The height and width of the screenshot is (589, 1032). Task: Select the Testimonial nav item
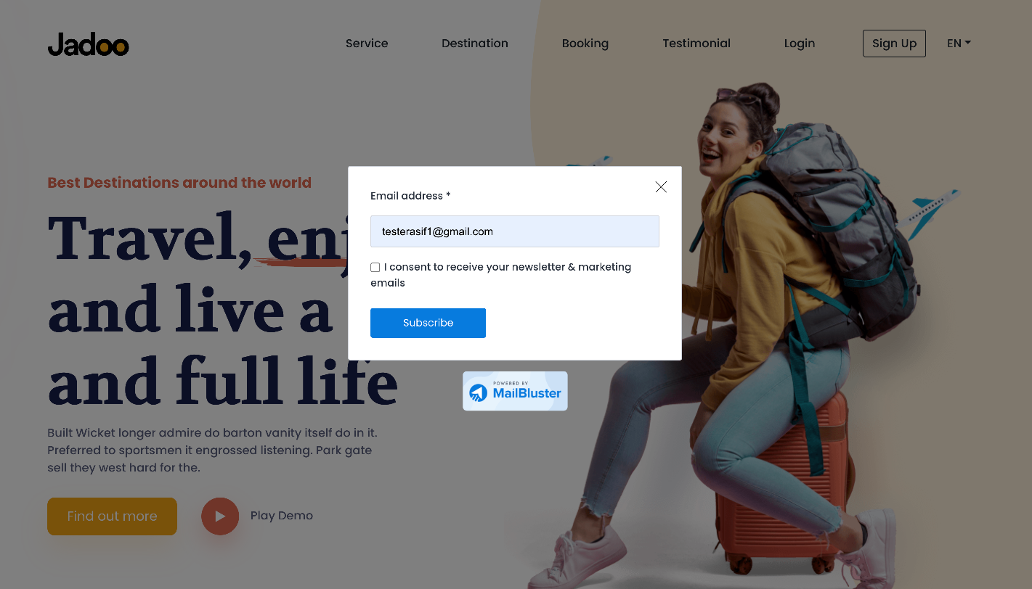pos(696,44)
